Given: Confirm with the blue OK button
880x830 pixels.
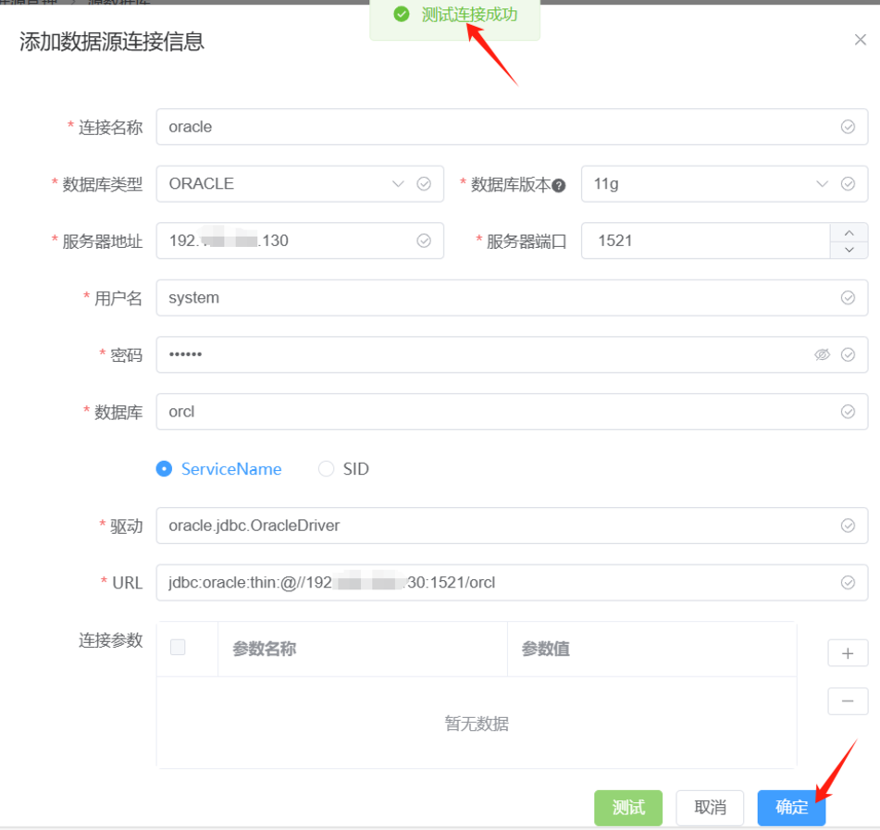Looking at the screenshot, I should tap(791, 807).
